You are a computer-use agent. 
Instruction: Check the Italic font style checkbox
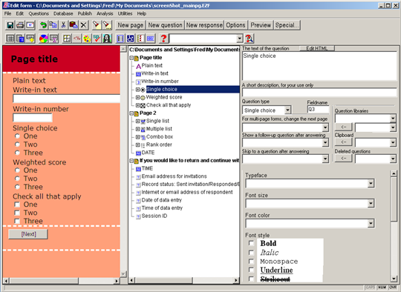[x=251, y=253]
